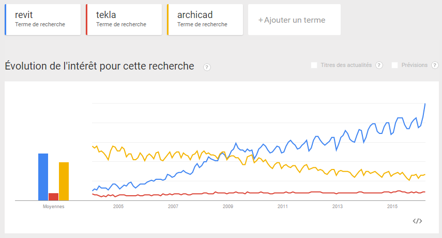Image resolution: width=442 pixels, height=238 pixels.
Task: Click the 2013 label on the time axis
Action: tap(338, 207)
